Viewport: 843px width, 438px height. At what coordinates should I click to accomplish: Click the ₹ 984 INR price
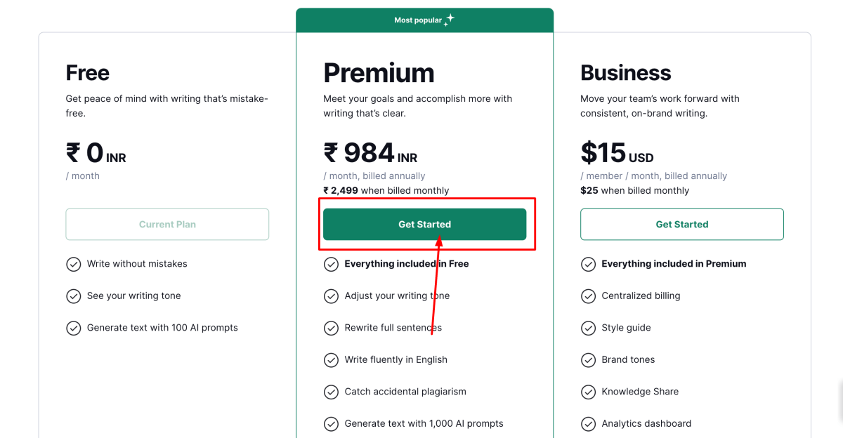click(370, 153)
